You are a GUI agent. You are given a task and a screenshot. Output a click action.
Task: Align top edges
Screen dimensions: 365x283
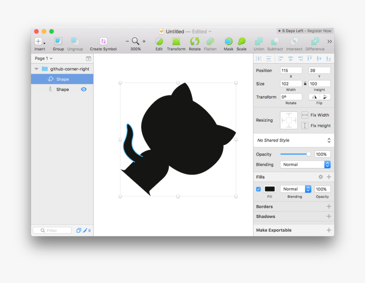point(309,59)
